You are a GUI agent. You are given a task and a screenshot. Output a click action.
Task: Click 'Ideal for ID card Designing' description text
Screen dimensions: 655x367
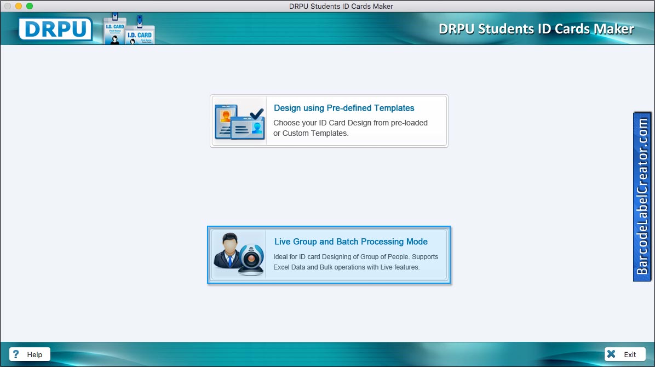click(355, 262)
